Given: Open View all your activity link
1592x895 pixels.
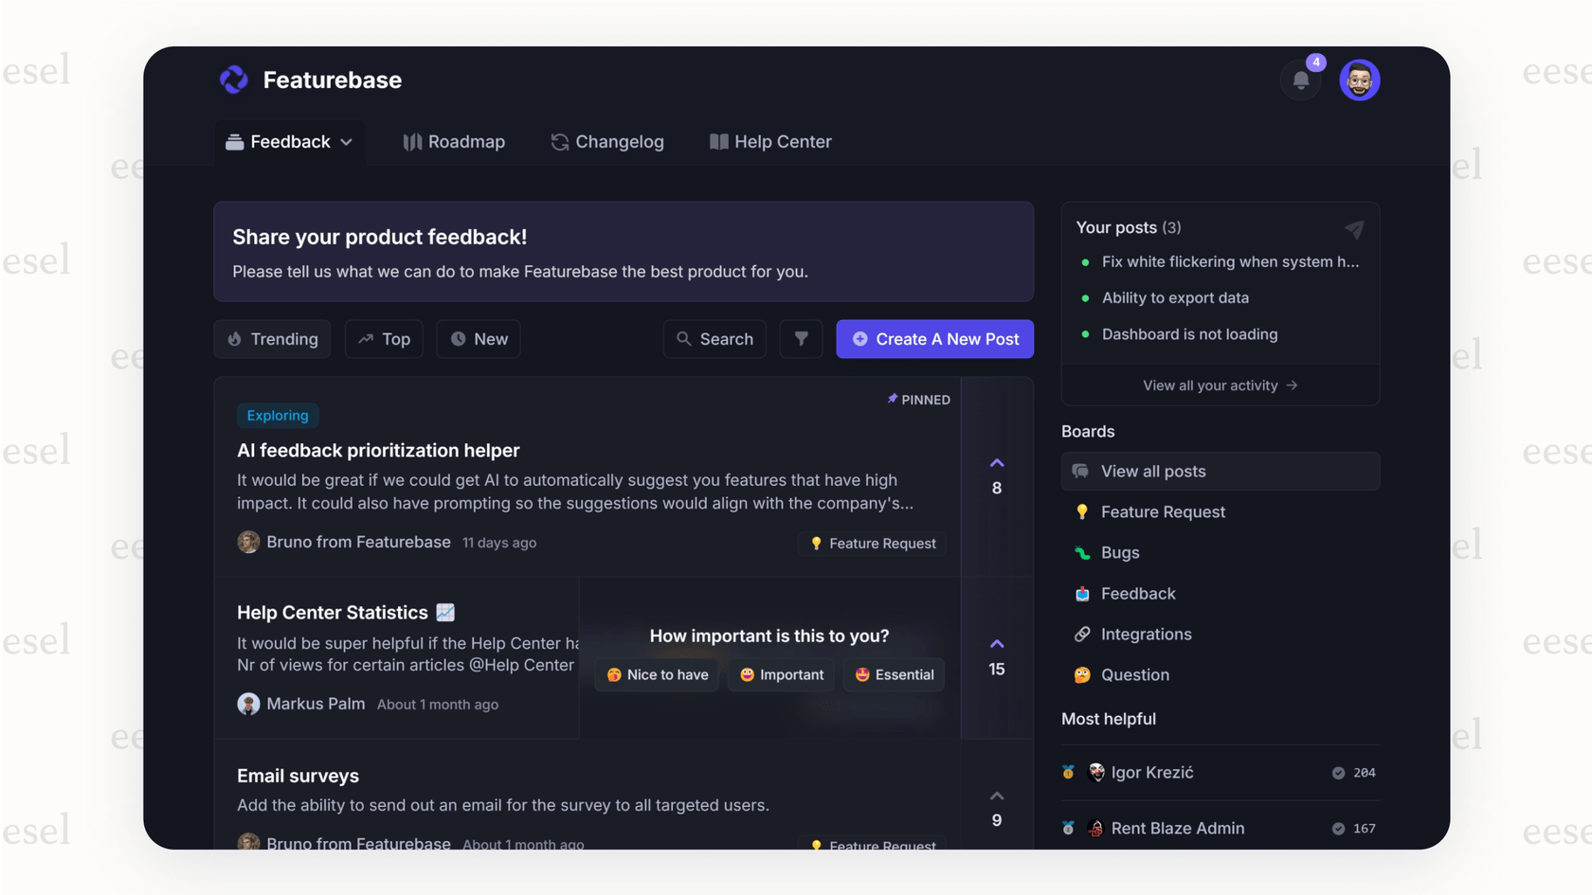Looking at the screenshot, I should coord(1220,385).
